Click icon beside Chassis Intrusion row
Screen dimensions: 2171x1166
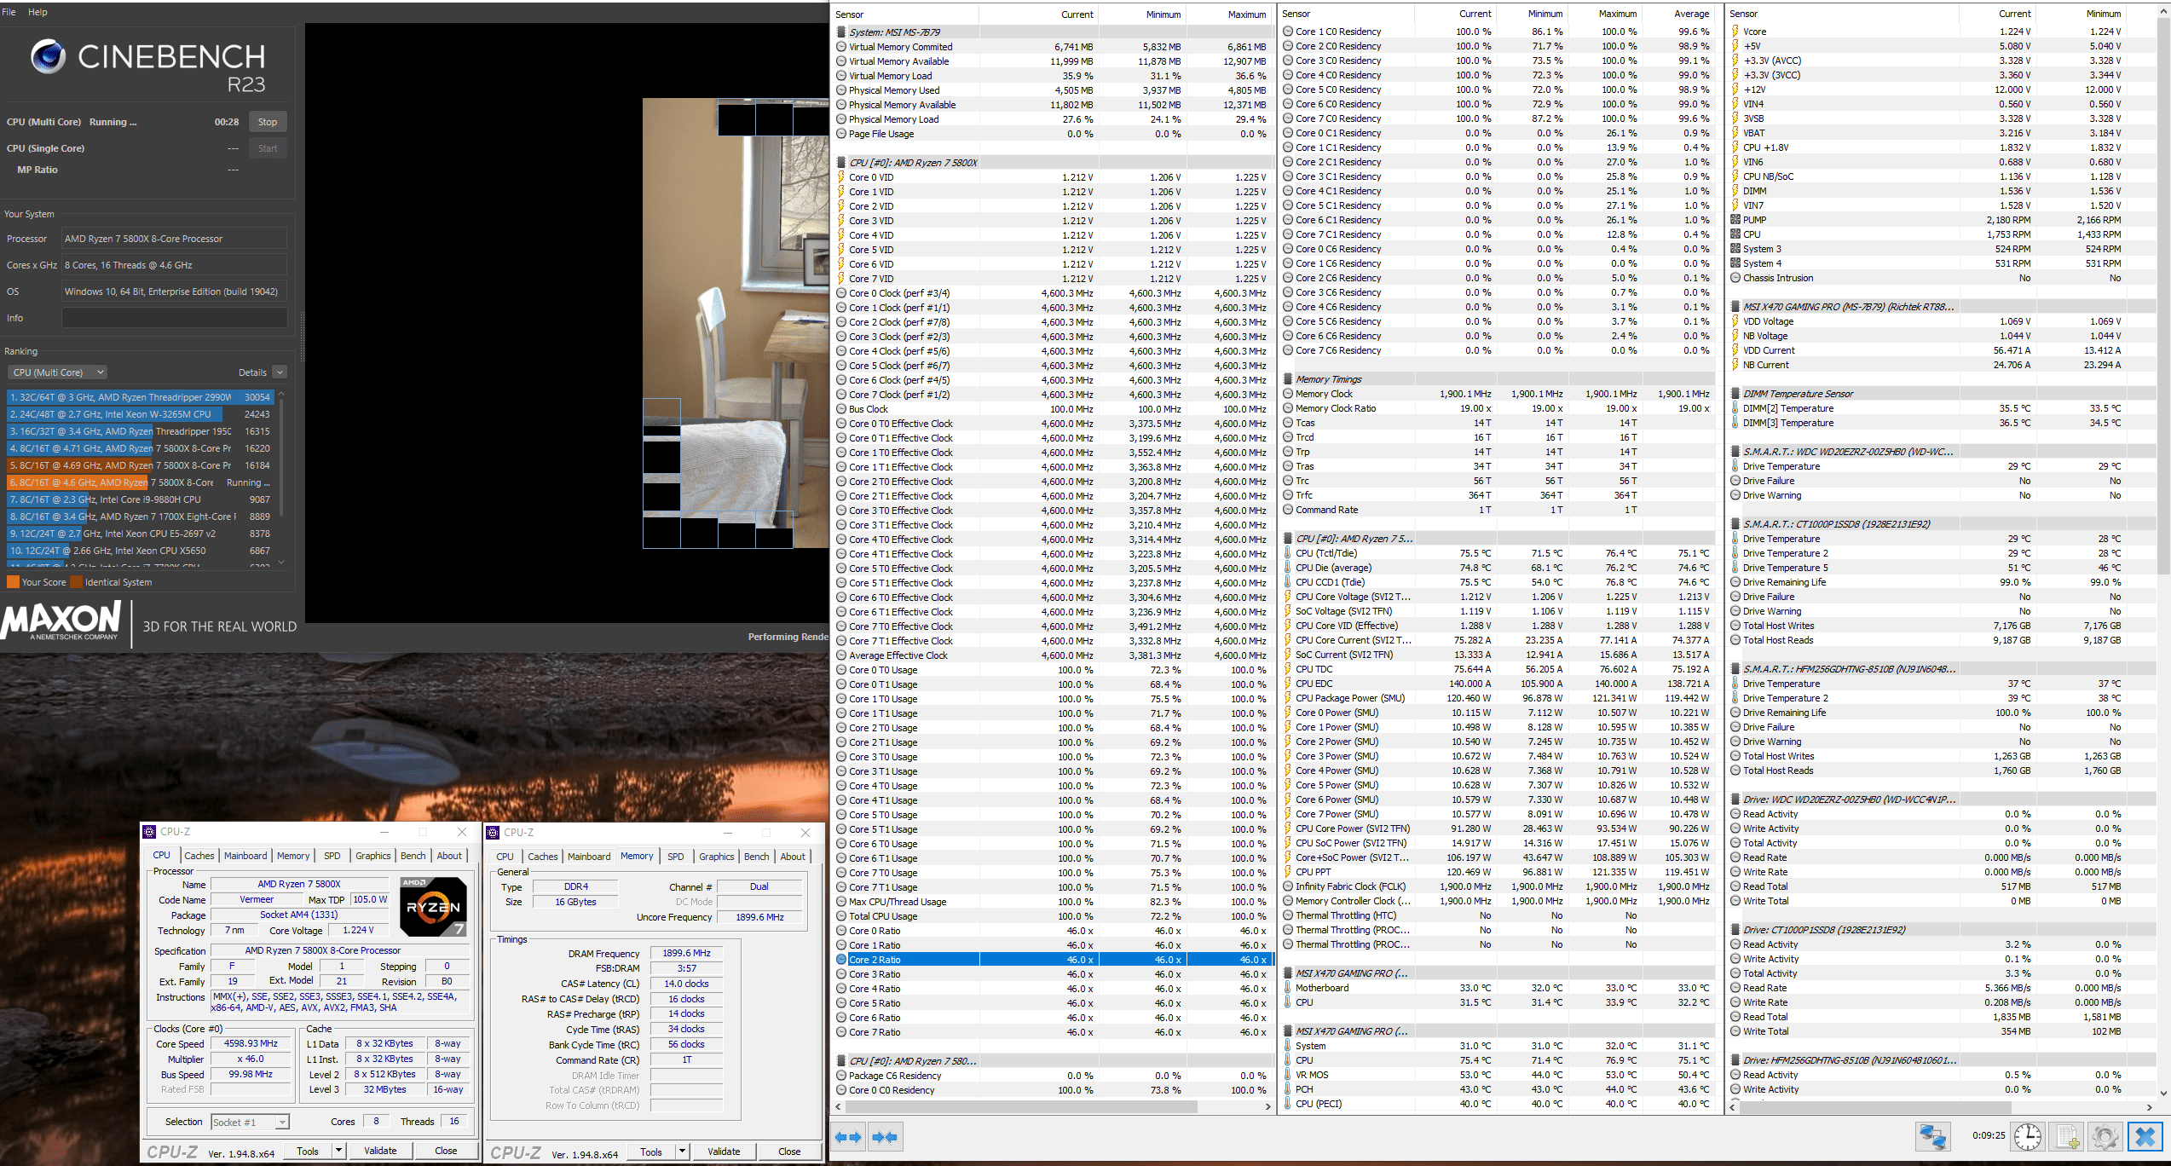[1735, 278]
